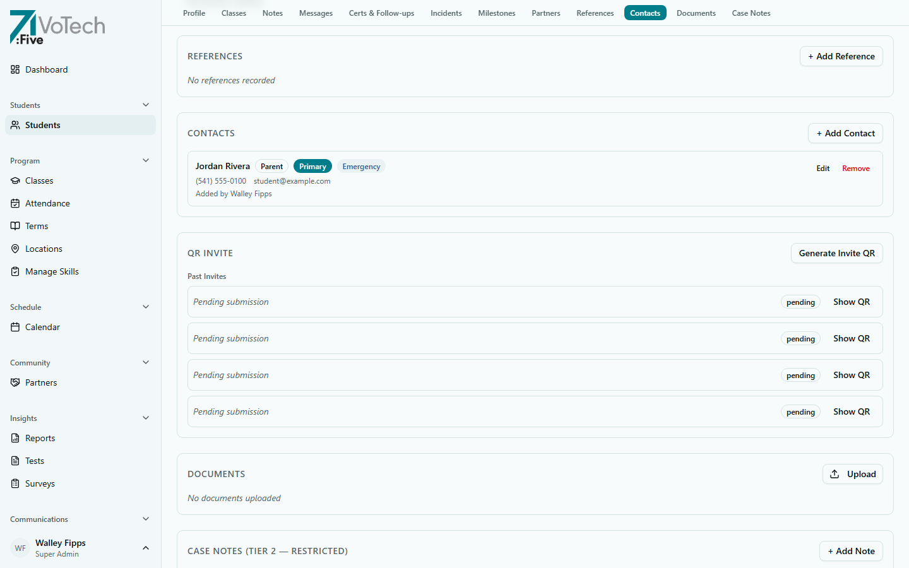
Task: Open the Calendar from the sidebar
Action: (x=43, y=327)
